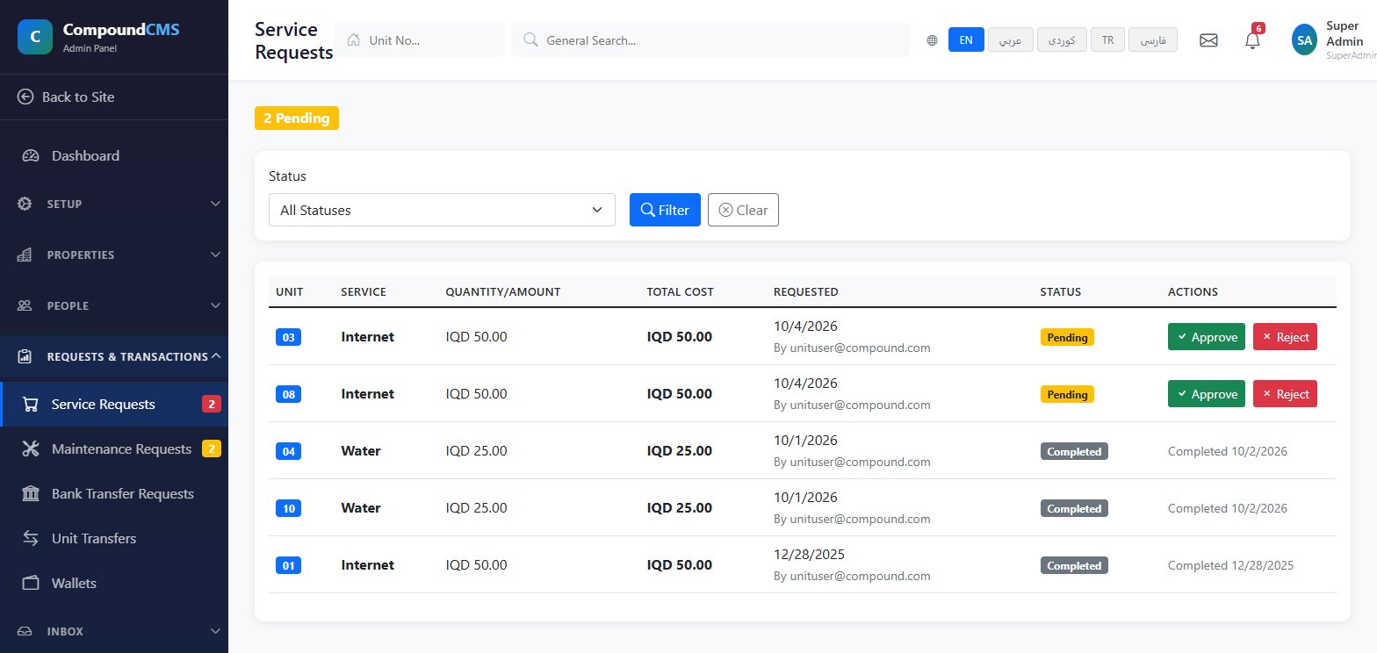
Task: Expand the SETUP section chevron
Action: (215, 204)
